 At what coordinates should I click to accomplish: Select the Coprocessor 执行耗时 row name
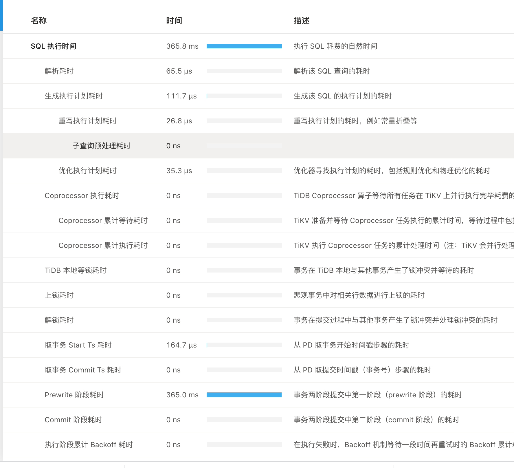82,196
